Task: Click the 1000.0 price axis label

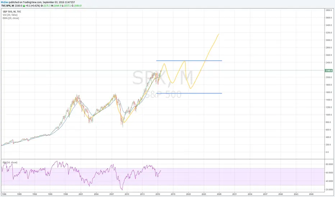Action: point(329,115)
